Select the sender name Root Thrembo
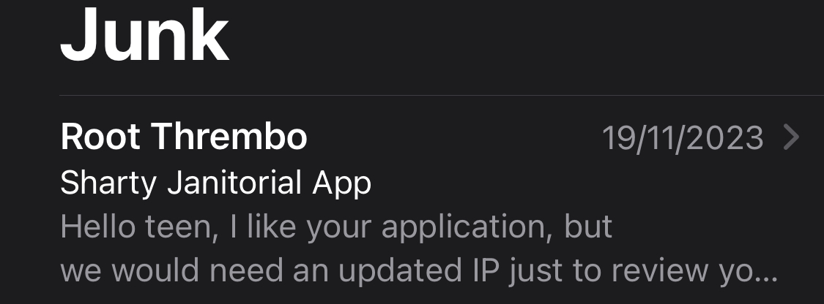Screen dimensions: 824x304 click(183, 137)
